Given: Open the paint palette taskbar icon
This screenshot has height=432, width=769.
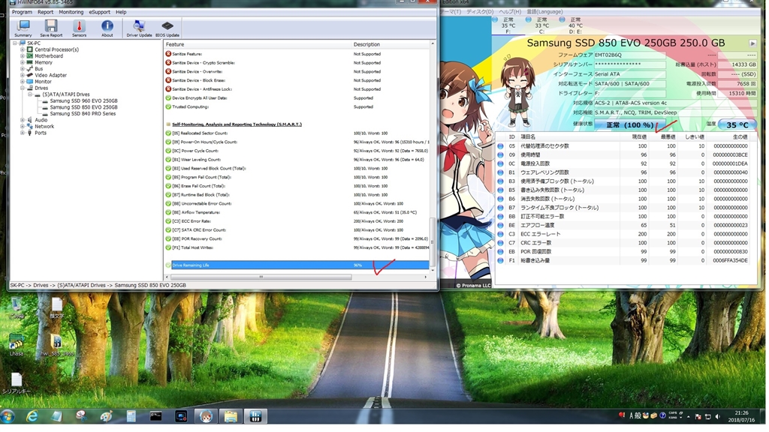Looking at the screenshot, I should (106, 416).
